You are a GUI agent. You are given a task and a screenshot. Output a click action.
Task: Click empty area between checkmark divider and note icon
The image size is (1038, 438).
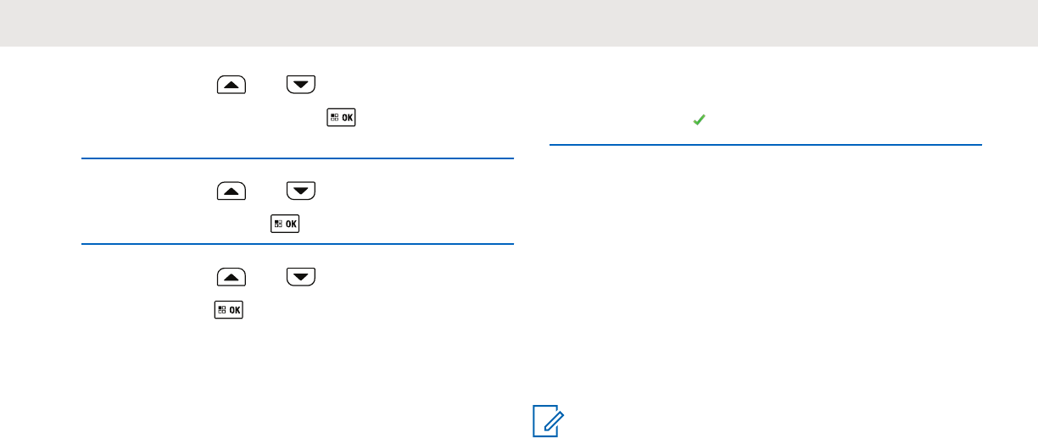[763, 280]
